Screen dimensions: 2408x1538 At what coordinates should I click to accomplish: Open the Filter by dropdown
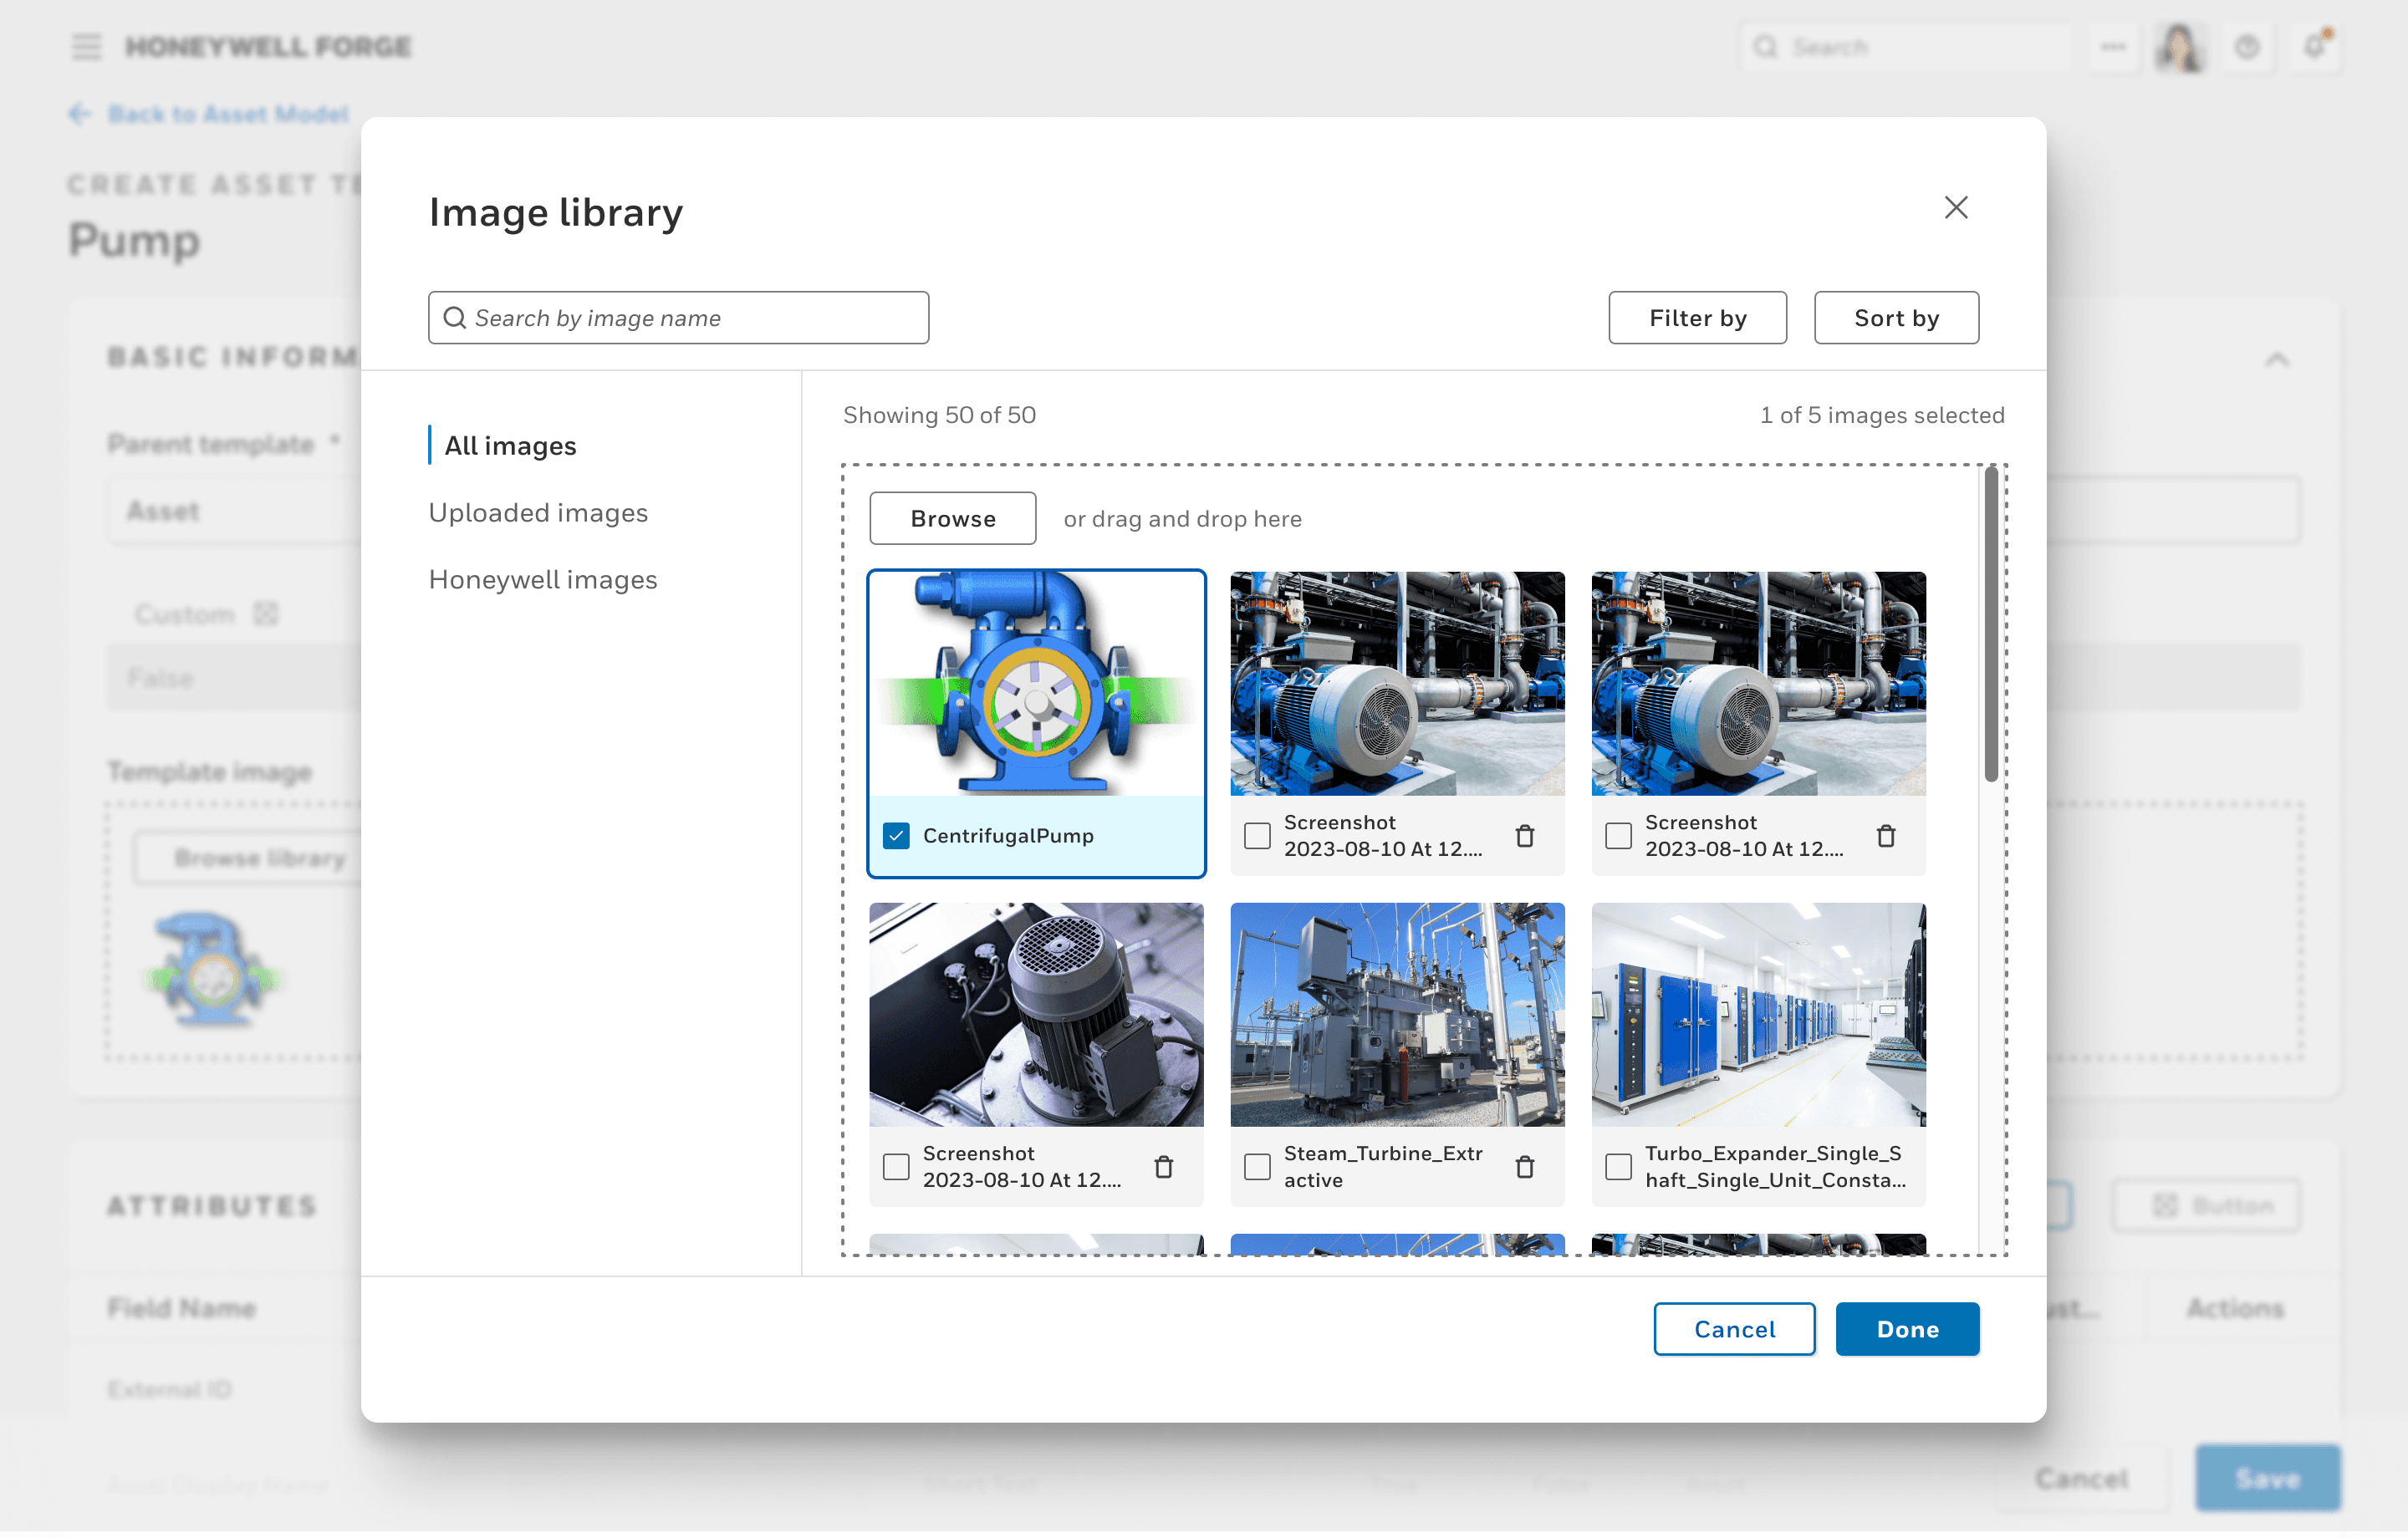(x=1697, y=318)
